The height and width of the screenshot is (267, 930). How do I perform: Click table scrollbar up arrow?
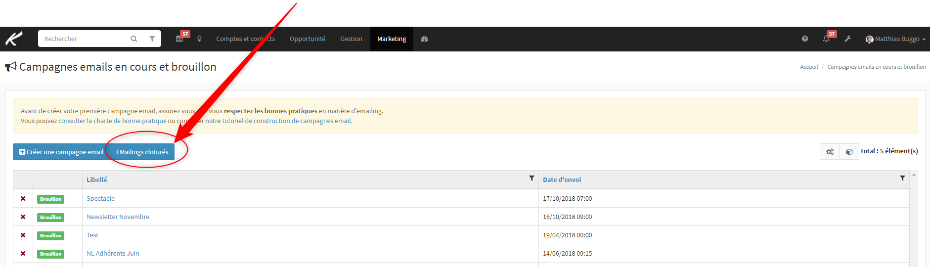pyautogui.click(x=914, y=175)
